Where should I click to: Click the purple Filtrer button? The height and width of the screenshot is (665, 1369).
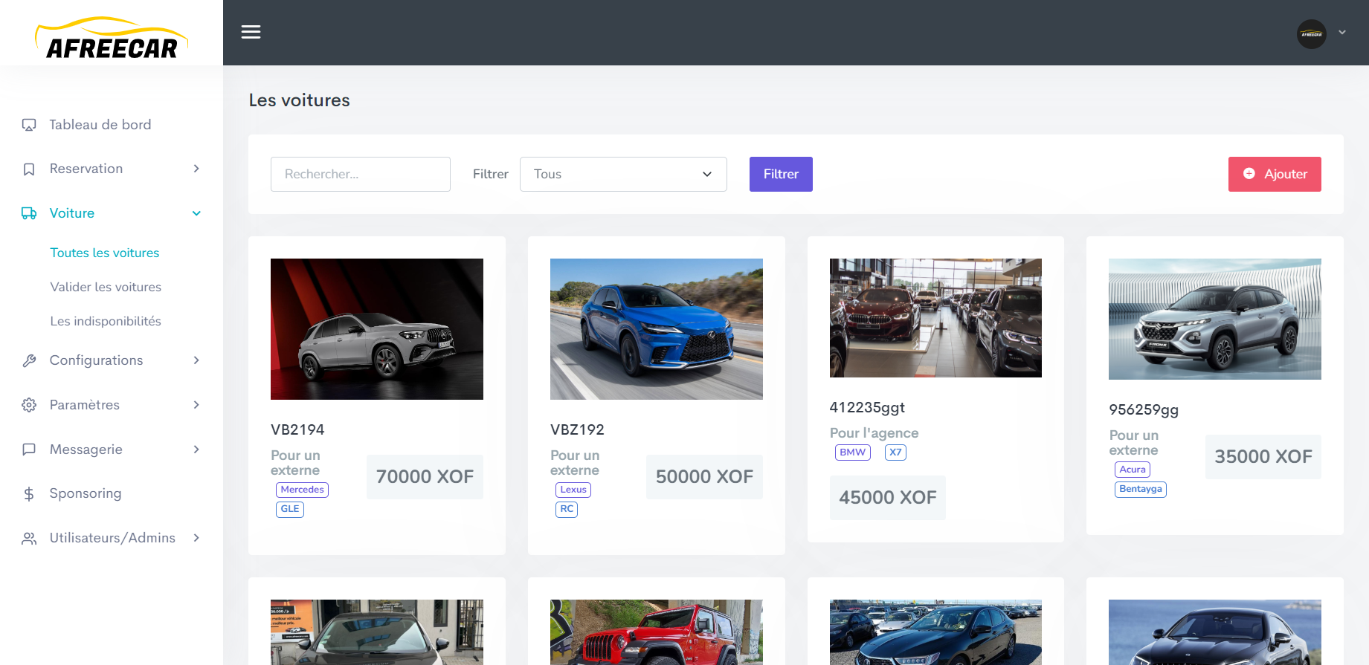coord(781,174)
